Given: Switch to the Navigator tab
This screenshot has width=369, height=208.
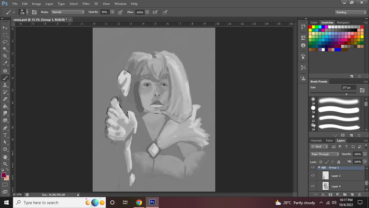Looking at the screenshot, I should (343, 23).
